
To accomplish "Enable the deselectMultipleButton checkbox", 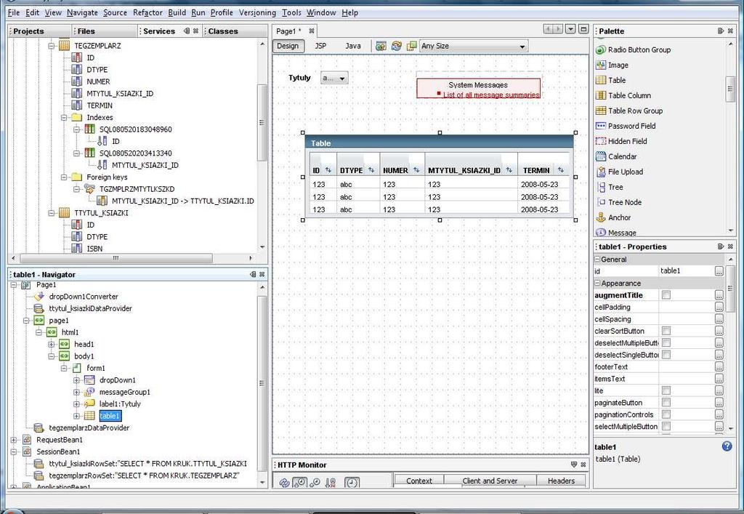I will click(666, 342).
